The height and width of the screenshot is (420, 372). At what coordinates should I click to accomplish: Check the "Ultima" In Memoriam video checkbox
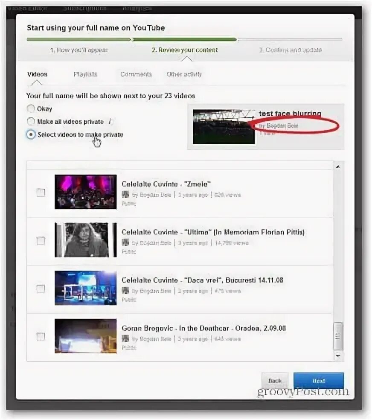(41, 241)
